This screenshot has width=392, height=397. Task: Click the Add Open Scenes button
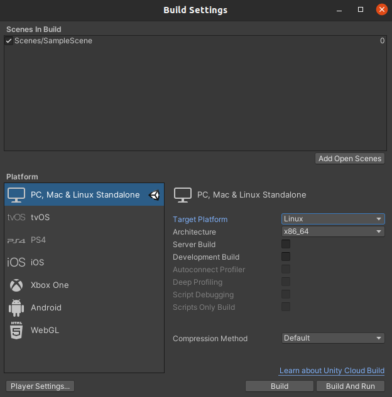pyautogui.click(x=350, y=159)
